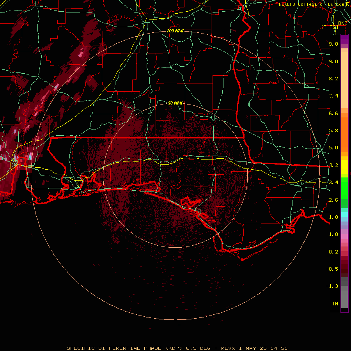351x351 pixels.
Task: Click the TH label at scale bottom
Action: pos(335,304)
